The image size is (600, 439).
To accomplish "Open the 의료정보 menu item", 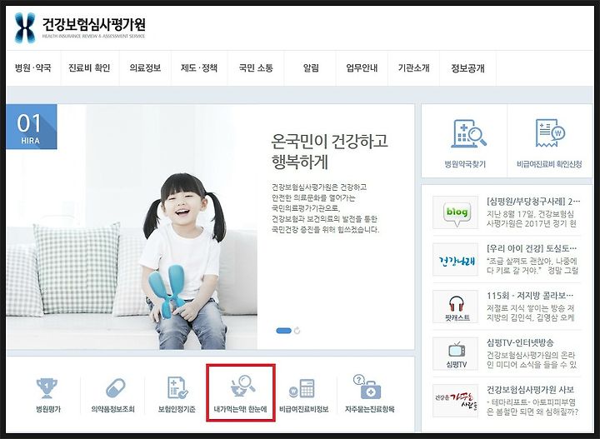I will (x=145, y=68).
